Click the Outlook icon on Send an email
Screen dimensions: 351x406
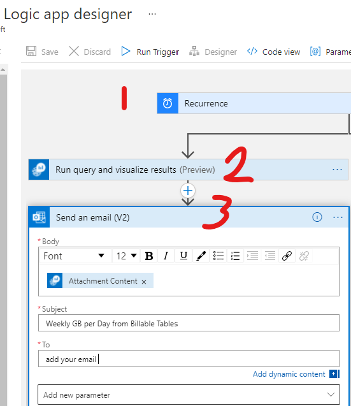pos(39,217)
